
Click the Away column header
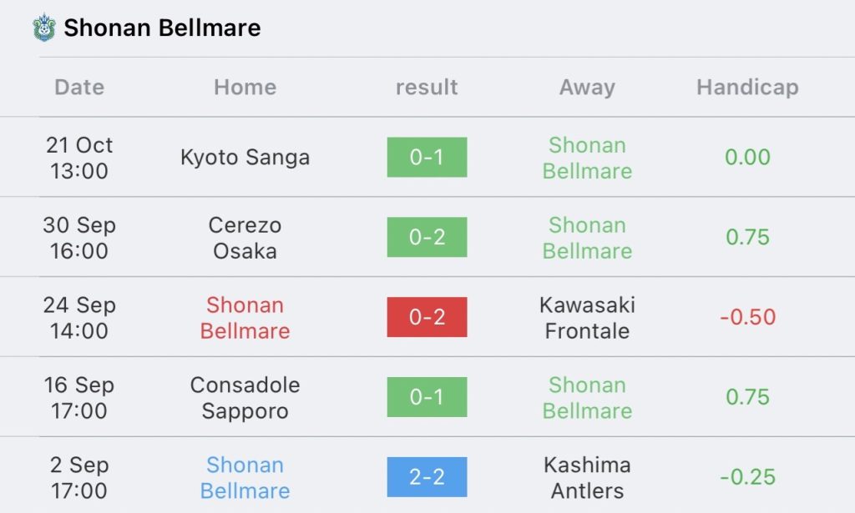(587, 87)
